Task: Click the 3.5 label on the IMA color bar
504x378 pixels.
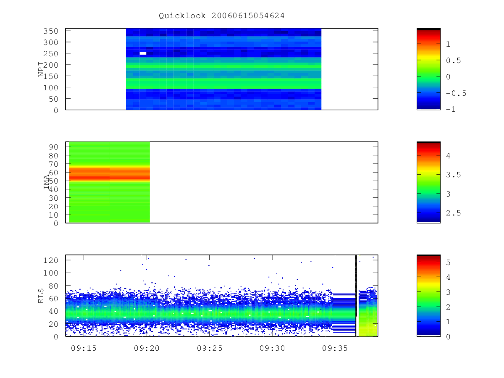Action: [x=453, y=175]
